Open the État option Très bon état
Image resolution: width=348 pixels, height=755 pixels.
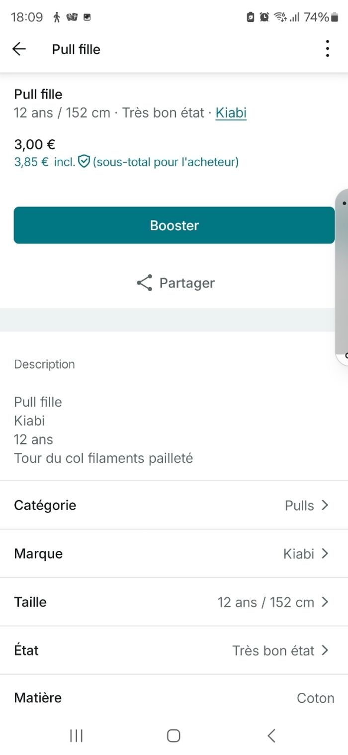click(x=174, y=650)
